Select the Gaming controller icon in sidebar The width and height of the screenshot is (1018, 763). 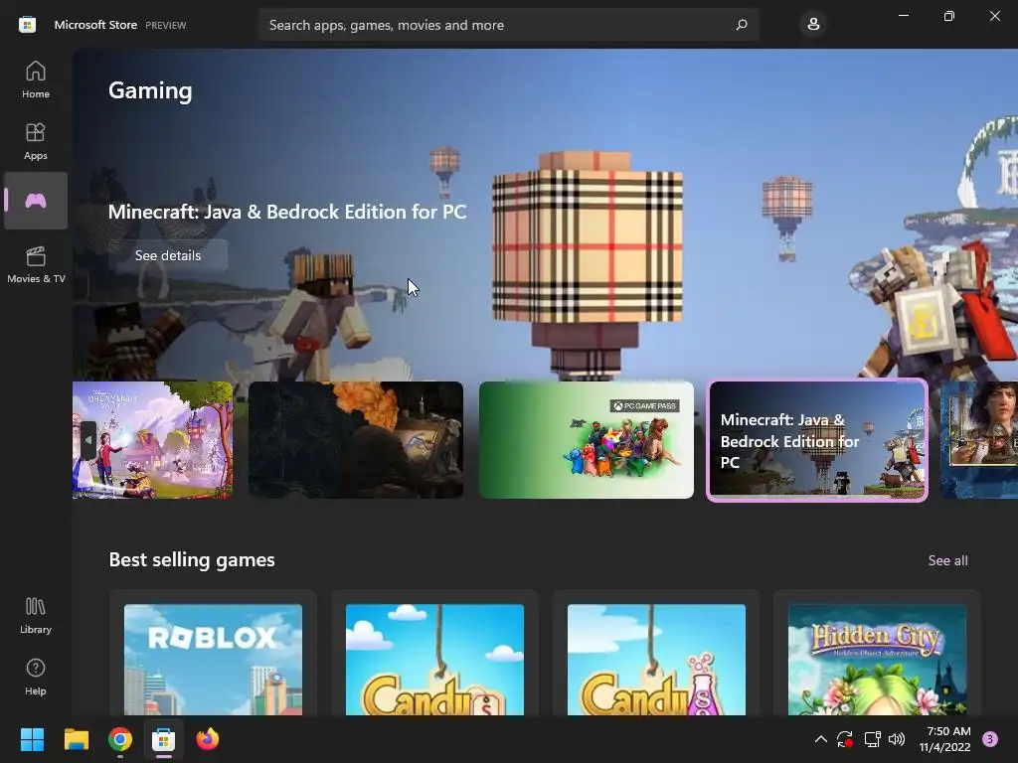point(36,201)
